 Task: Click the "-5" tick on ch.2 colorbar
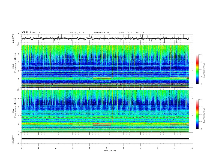point(201,114)
